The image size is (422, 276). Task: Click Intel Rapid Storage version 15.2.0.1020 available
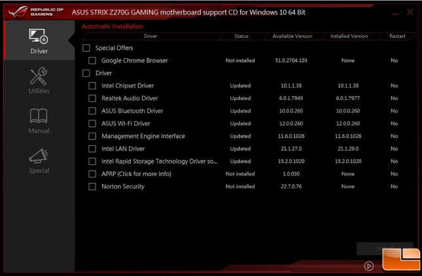(x=291, y=162)
